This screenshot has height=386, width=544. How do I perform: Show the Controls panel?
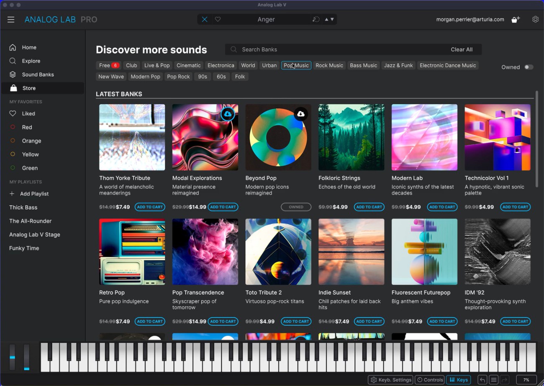click(429, 380)
